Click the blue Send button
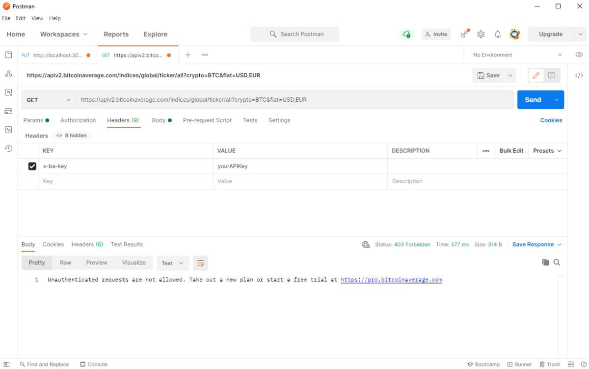The image size is (589, 369). [533, 100]
